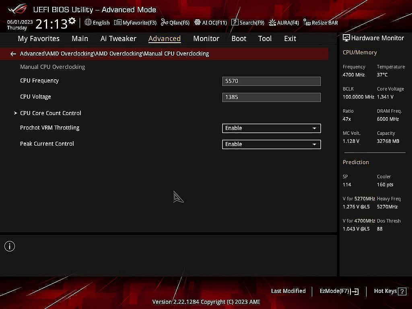Switch to the Exit tab
Screen dimensions: 412x309
click(x=290, y=39)
